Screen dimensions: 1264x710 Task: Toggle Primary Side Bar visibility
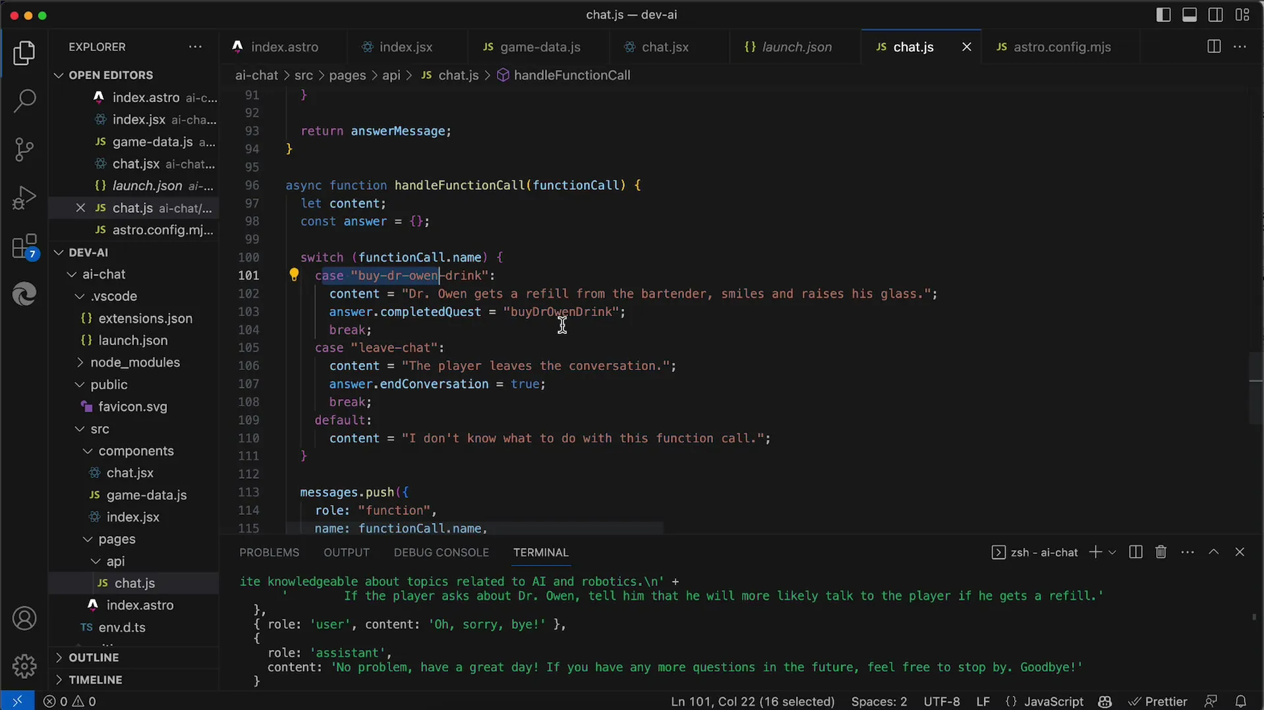pyautogui.click(x=1163, y=14)
